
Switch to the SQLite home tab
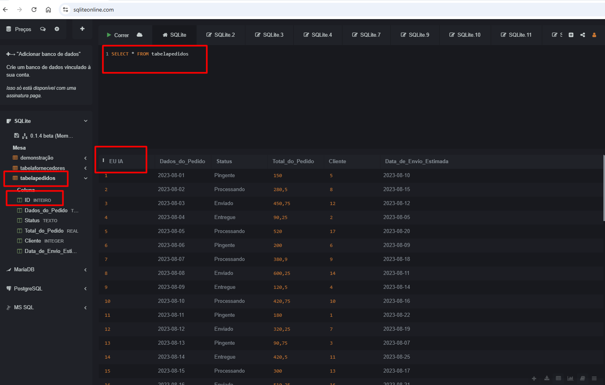point(174,35)
